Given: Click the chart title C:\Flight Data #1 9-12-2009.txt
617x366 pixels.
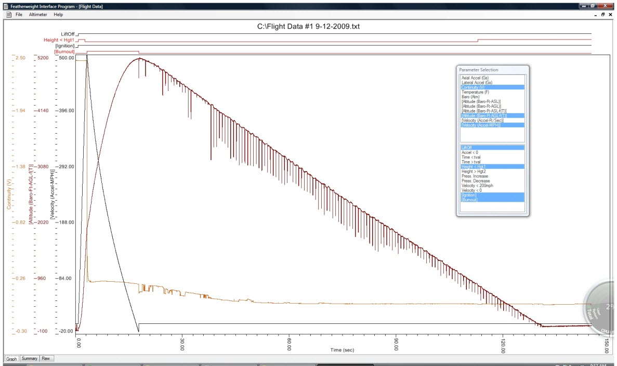Looking at the screenshot, I should 308,27.
